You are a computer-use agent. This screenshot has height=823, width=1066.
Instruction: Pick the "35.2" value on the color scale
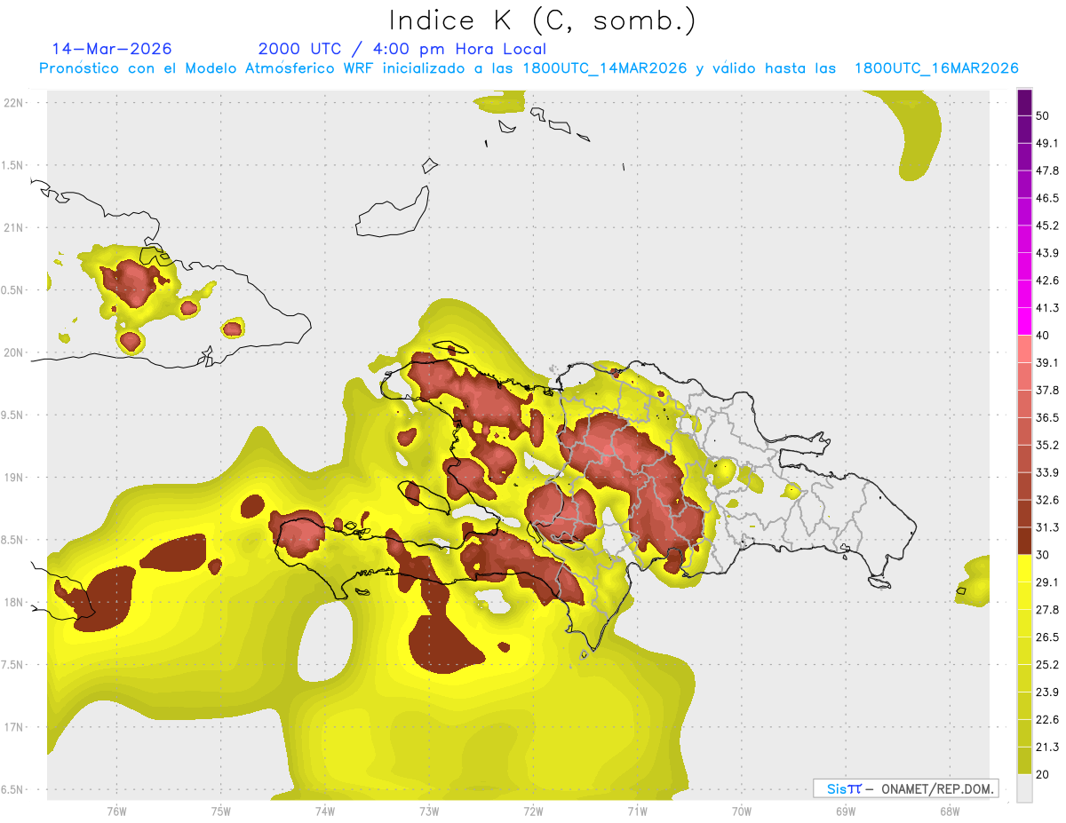point(1047,445)
